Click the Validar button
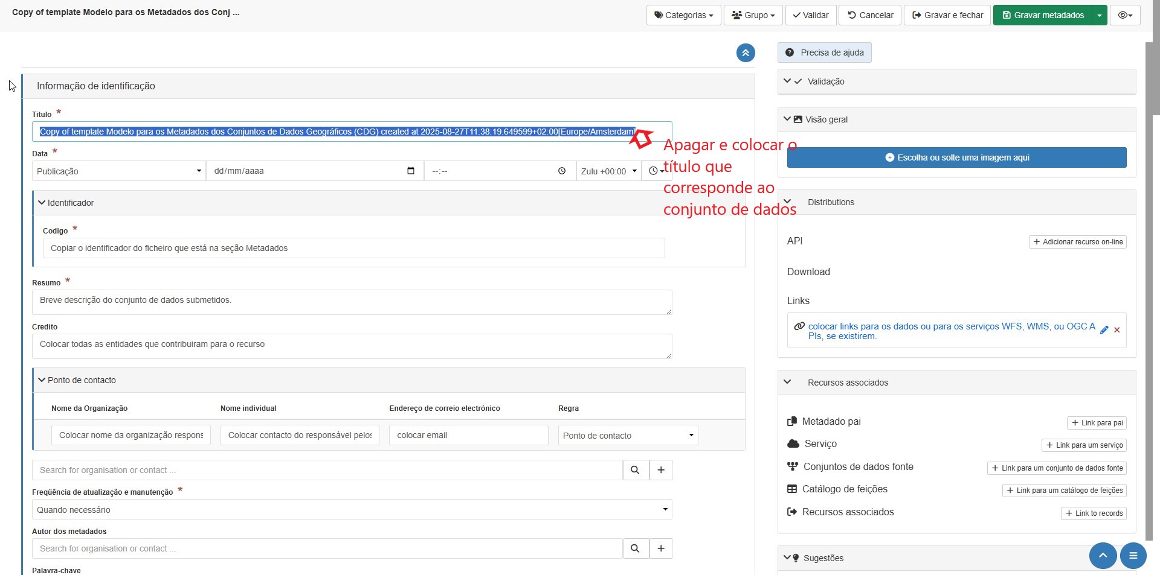The width and height of the screenshot is (1160, 575). tap(810, 15)
